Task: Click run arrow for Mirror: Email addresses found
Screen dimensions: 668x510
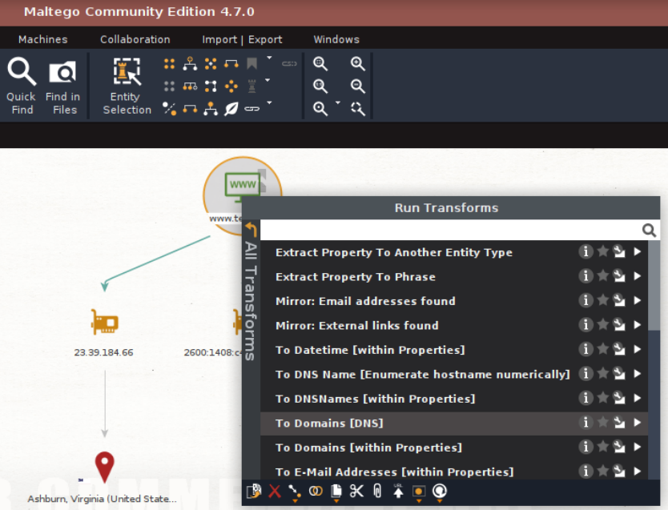Action: [x=638, y=300]
